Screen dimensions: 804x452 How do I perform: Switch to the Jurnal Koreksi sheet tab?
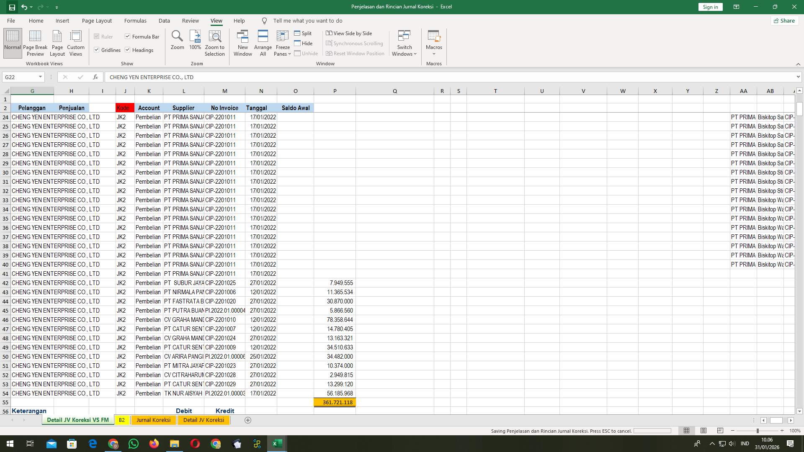[x=153, y=420]
